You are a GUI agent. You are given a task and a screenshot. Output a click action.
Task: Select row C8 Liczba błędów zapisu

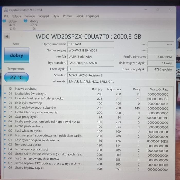[x=86, y=168]
